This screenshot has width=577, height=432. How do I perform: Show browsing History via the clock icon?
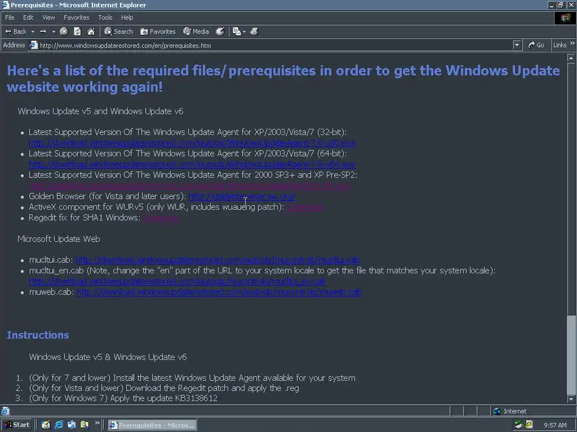[220, 31]
